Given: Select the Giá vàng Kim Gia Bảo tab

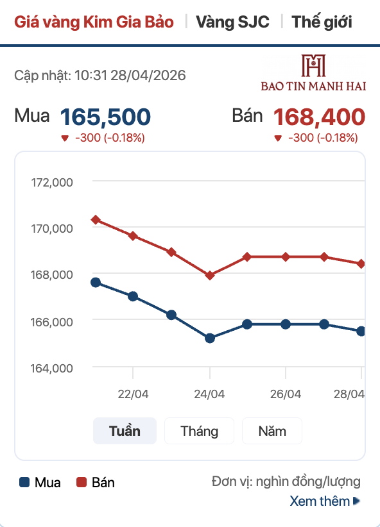Looking at the screenshot, I should point(94,21).
